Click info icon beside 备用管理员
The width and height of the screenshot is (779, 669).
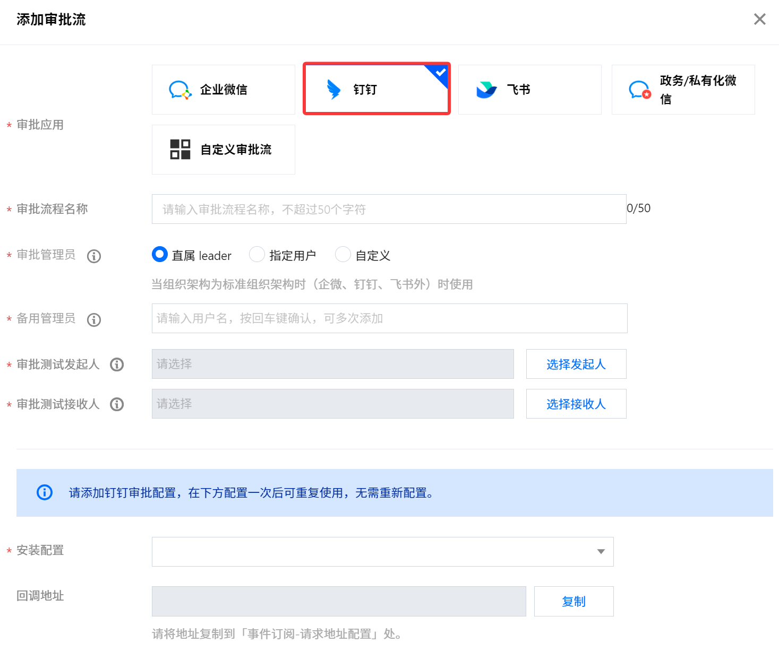coord(94,320)
